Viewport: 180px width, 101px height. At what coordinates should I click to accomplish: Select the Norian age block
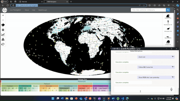pos(103,90)
